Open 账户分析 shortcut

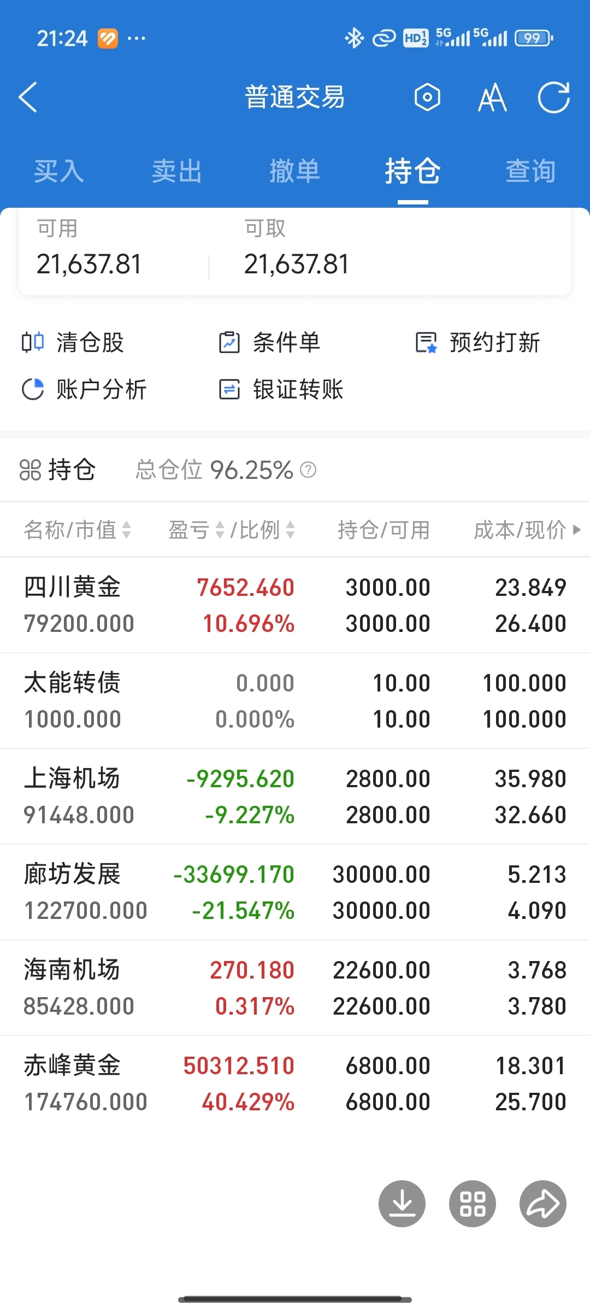(x=84, y=390)
